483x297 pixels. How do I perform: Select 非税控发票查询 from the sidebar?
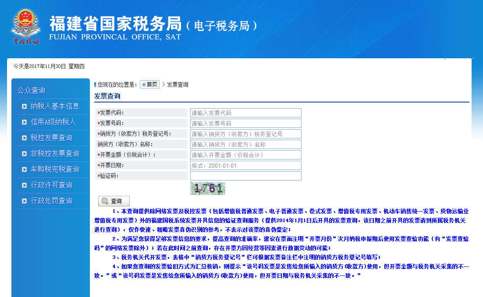(55, 153)
